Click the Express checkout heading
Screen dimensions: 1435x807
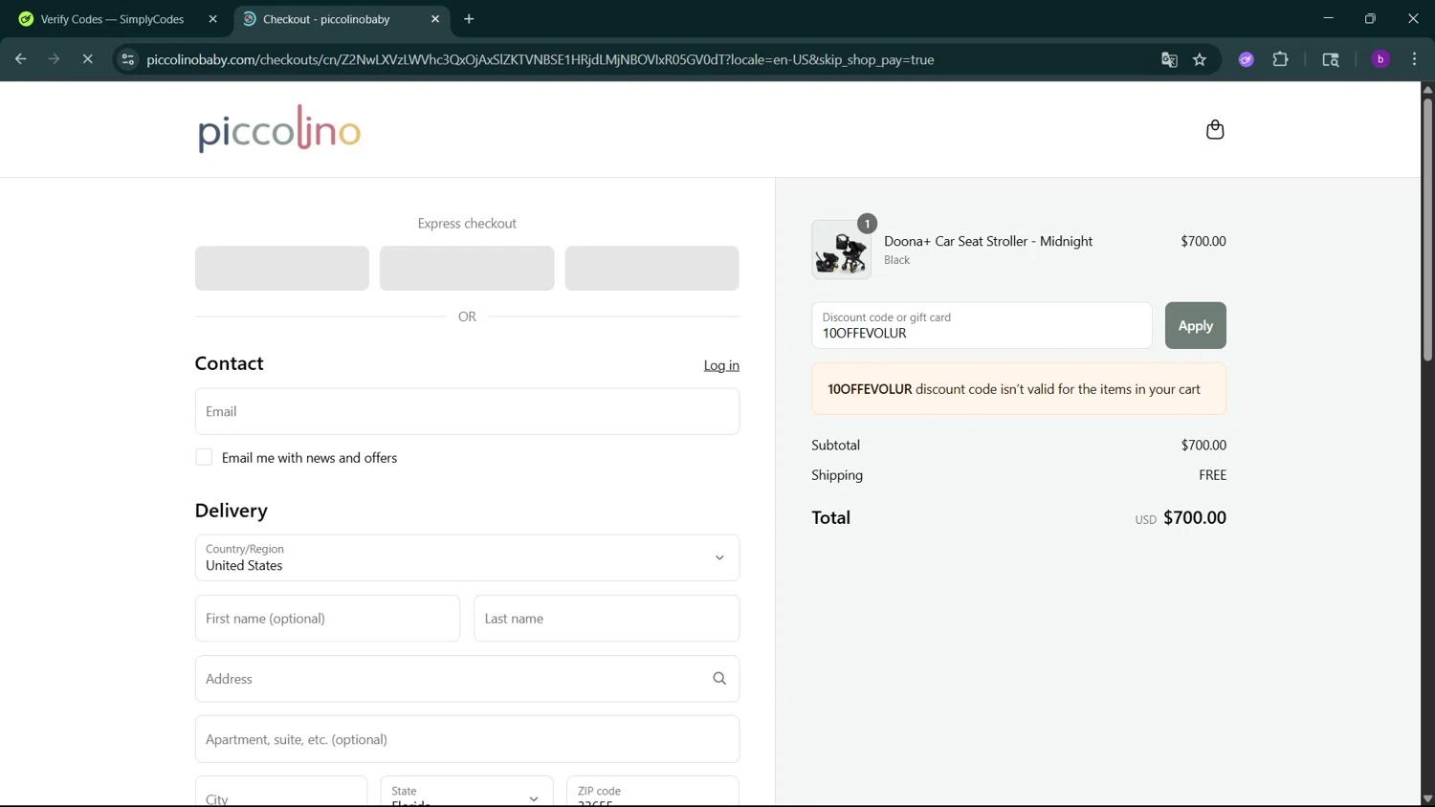(x=467, y=223)
